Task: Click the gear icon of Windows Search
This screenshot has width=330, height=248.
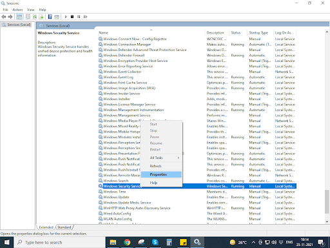Action: coord(101,180)
